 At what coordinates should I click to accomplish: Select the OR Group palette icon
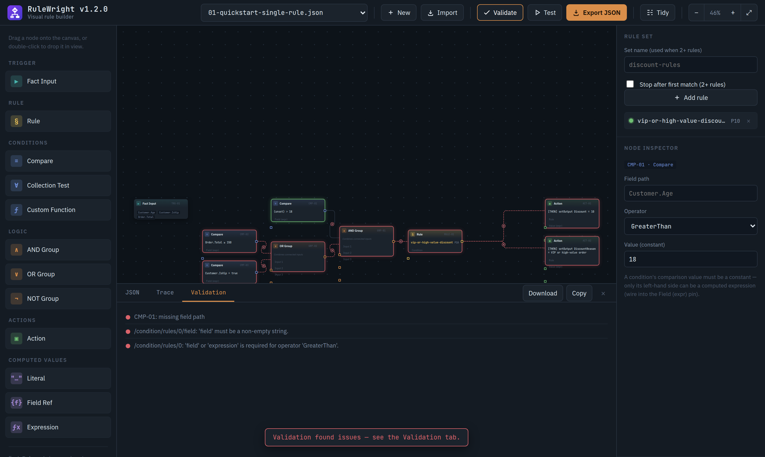[16, 274]
